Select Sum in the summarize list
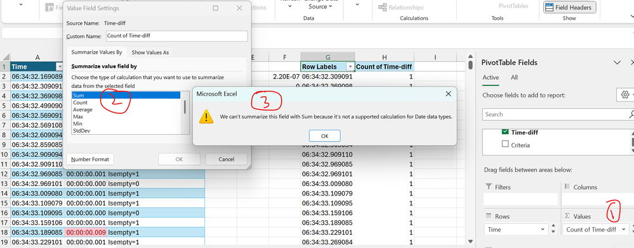The image size is (634, 248). [126, 96]
